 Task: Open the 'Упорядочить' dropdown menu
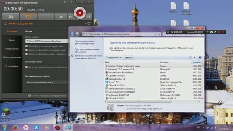click(114, 57)
